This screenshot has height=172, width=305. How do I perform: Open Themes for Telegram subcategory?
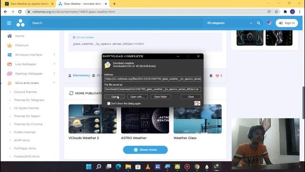tap(29, 100)
